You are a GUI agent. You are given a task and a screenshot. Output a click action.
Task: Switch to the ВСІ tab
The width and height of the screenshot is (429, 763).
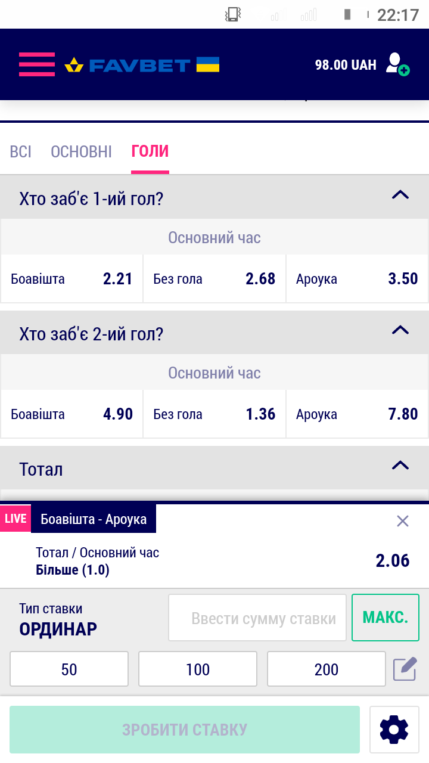pos(21,151)
